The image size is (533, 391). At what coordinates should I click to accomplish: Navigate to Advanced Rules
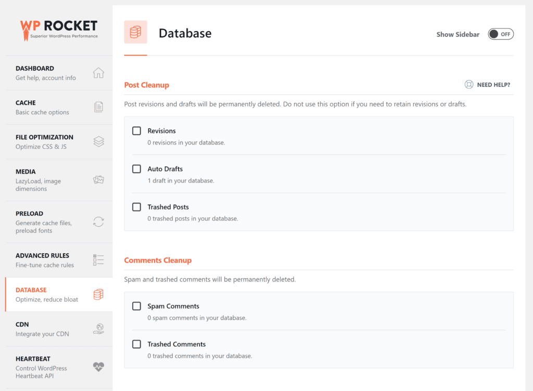tap(59, 260)
